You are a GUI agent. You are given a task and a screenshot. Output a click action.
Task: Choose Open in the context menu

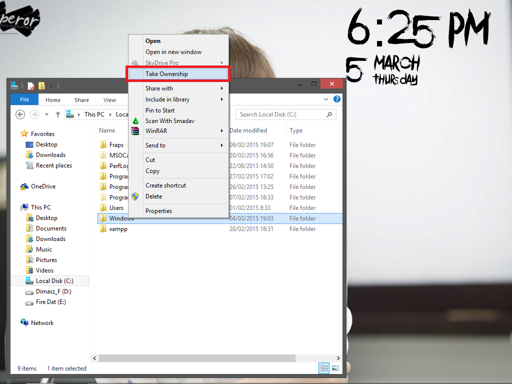(x=178, y=41)
